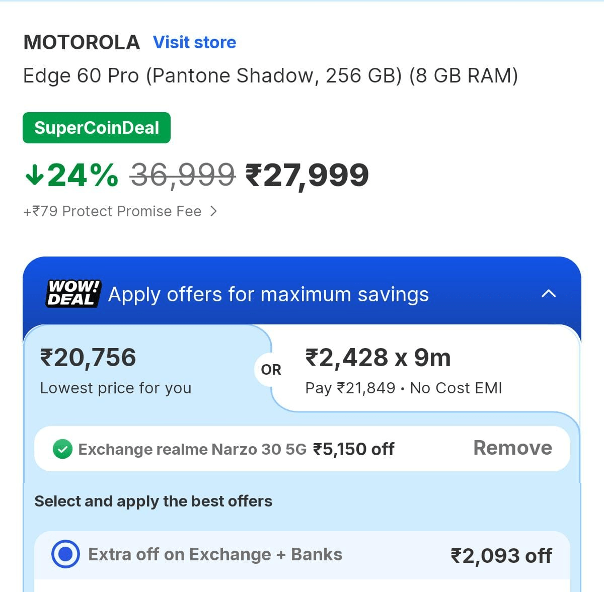The height and width of the screenshot is (592, 604).
Task: Tap the ₹2,093 off offer amount
Action: tap(501, 555)
